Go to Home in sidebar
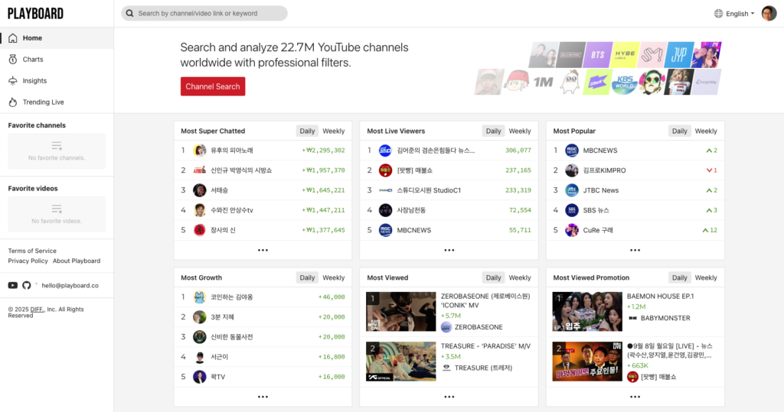The height and width of the screenshot is (412, 784). (x=57, y=38)
